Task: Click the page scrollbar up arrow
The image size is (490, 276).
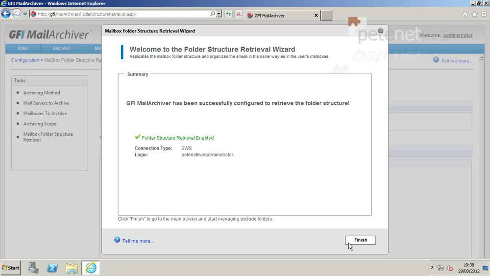Action: coord(482,58)
